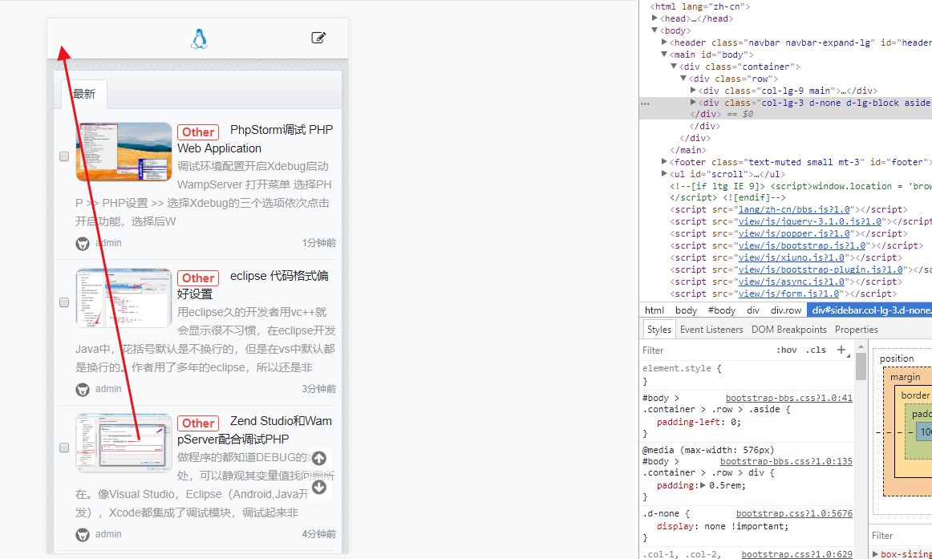Expand the footer element node
The height and width of the screenshot is (559, 932).
[x=665, y=161]
